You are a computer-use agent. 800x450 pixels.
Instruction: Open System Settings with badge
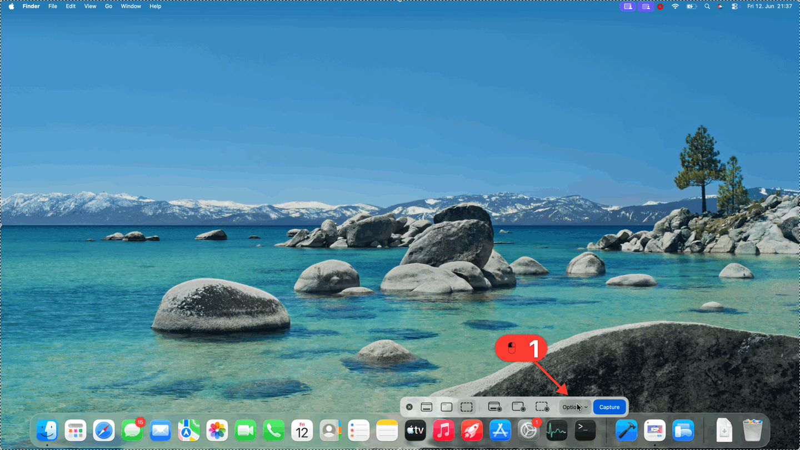coord(529,431)
